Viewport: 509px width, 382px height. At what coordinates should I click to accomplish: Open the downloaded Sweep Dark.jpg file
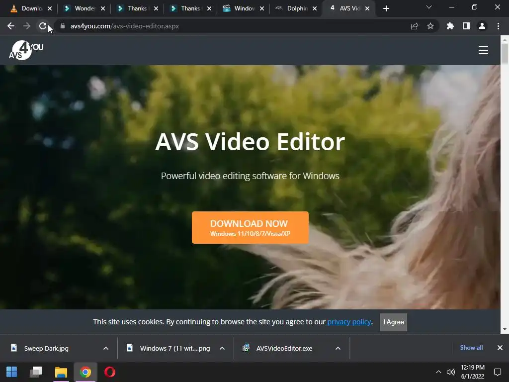46,348
